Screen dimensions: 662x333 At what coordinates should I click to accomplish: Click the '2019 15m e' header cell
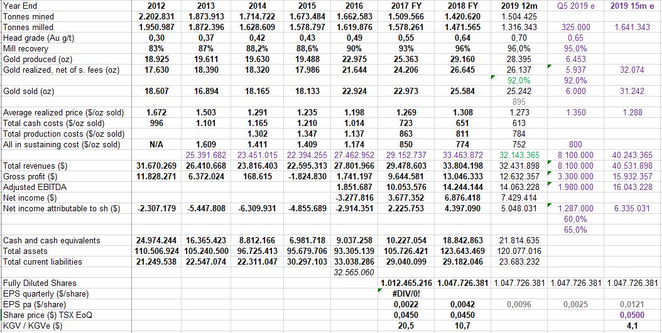click(632, 6)
